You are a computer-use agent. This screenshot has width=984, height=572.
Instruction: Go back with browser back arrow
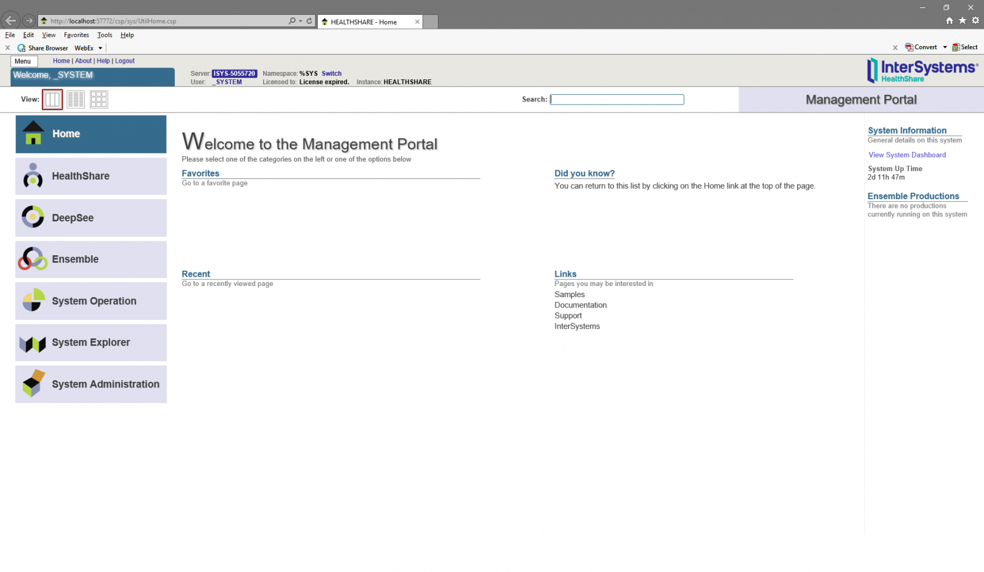point(10,20)
